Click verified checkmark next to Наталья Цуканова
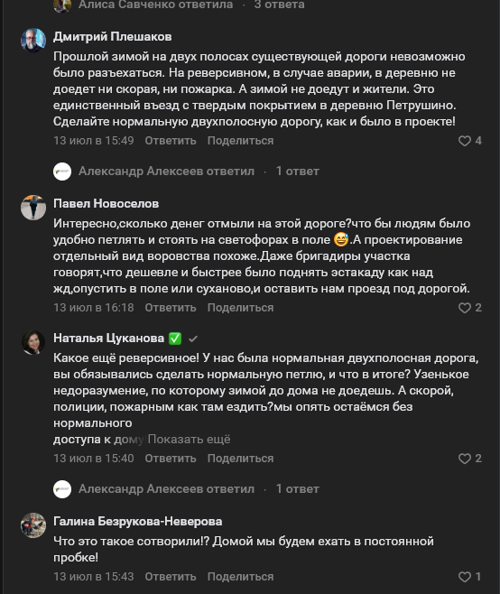This screenshot has width=500, height=594. [193, 339]
